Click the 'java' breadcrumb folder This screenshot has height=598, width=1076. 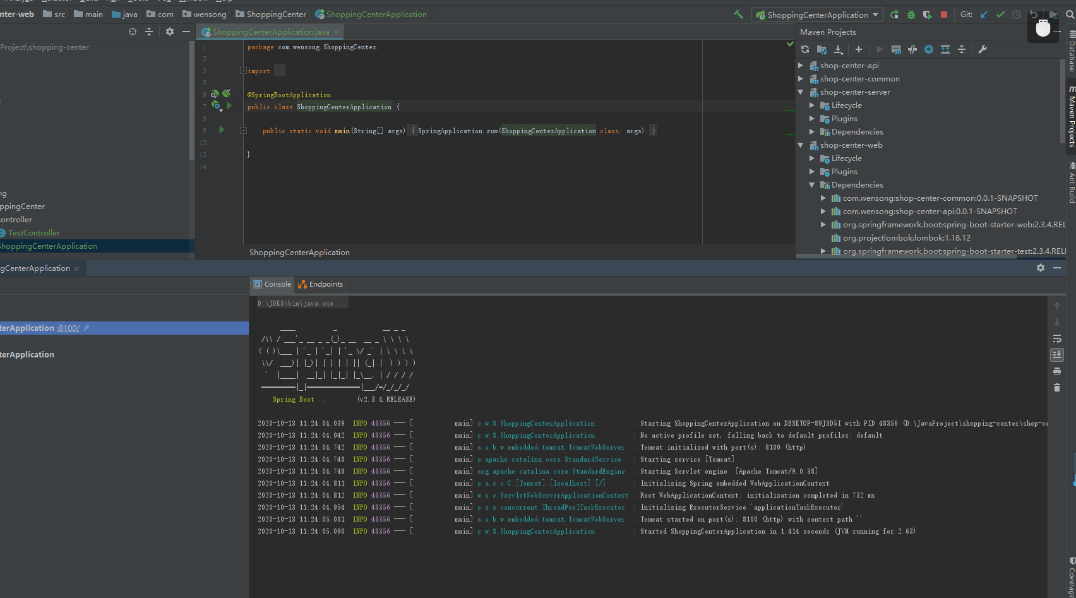tap(124, 14)
